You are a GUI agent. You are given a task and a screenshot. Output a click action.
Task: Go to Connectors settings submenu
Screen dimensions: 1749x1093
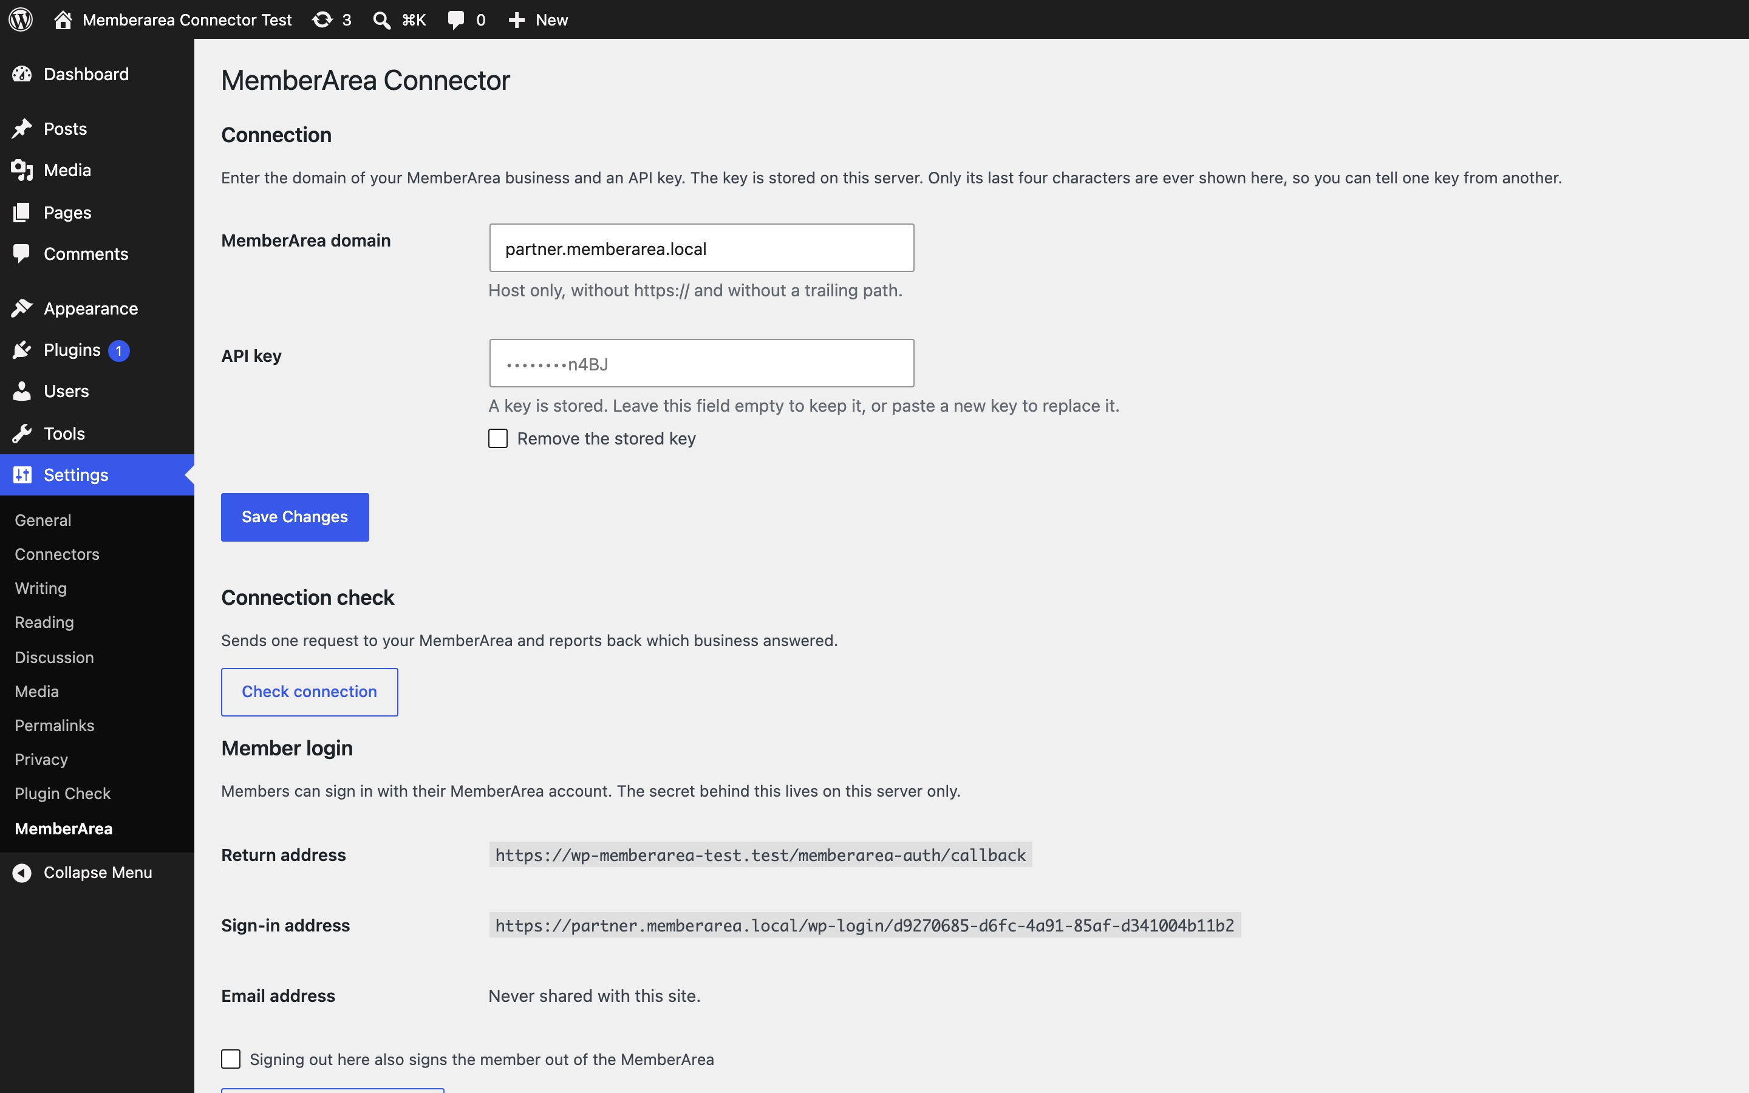pos(57,554)
